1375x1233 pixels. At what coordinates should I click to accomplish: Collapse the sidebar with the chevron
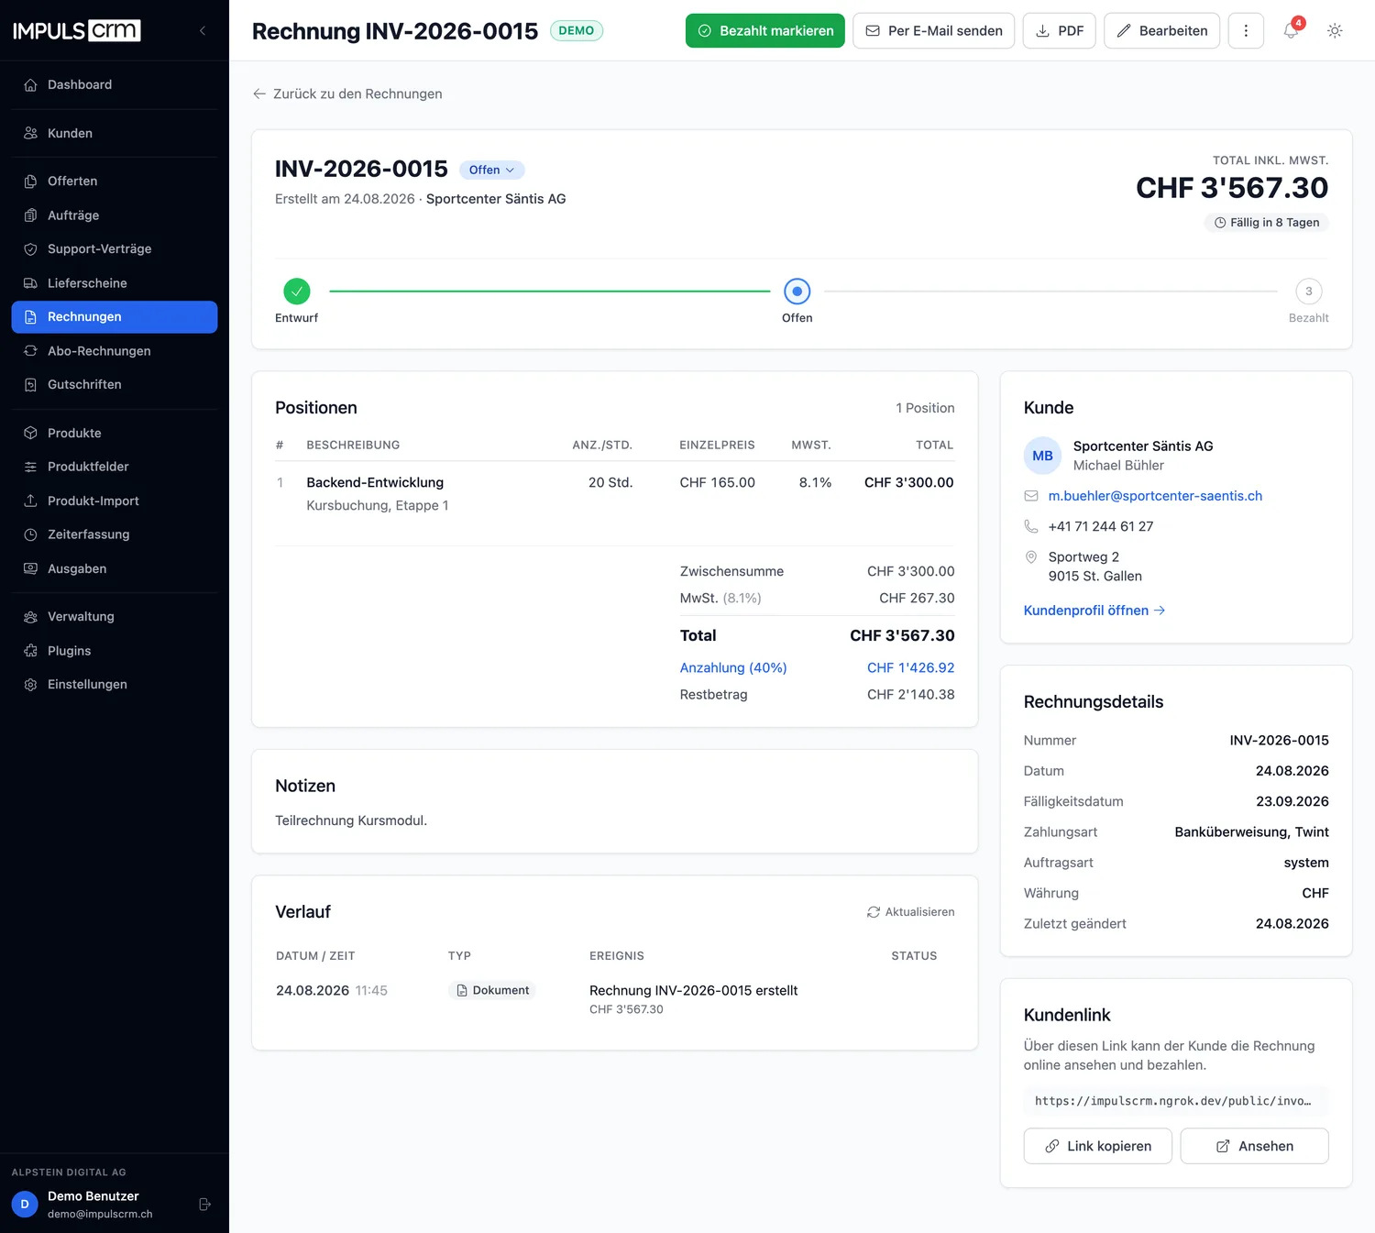coord(203,30)
